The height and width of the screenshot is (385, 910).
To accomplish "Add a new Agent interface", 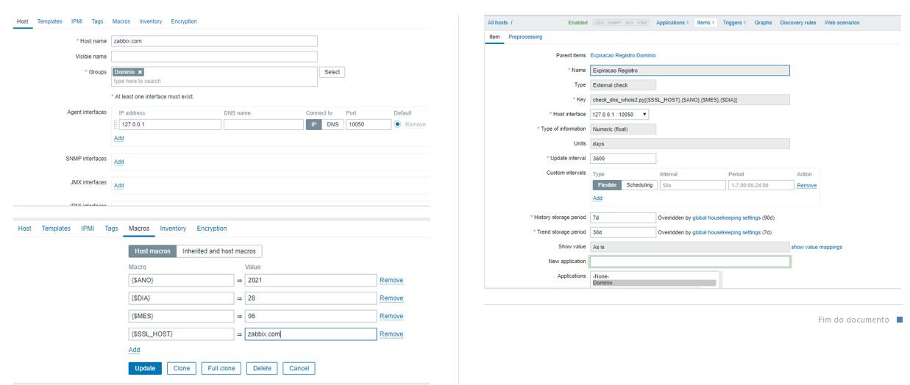I will pos(118,138).
